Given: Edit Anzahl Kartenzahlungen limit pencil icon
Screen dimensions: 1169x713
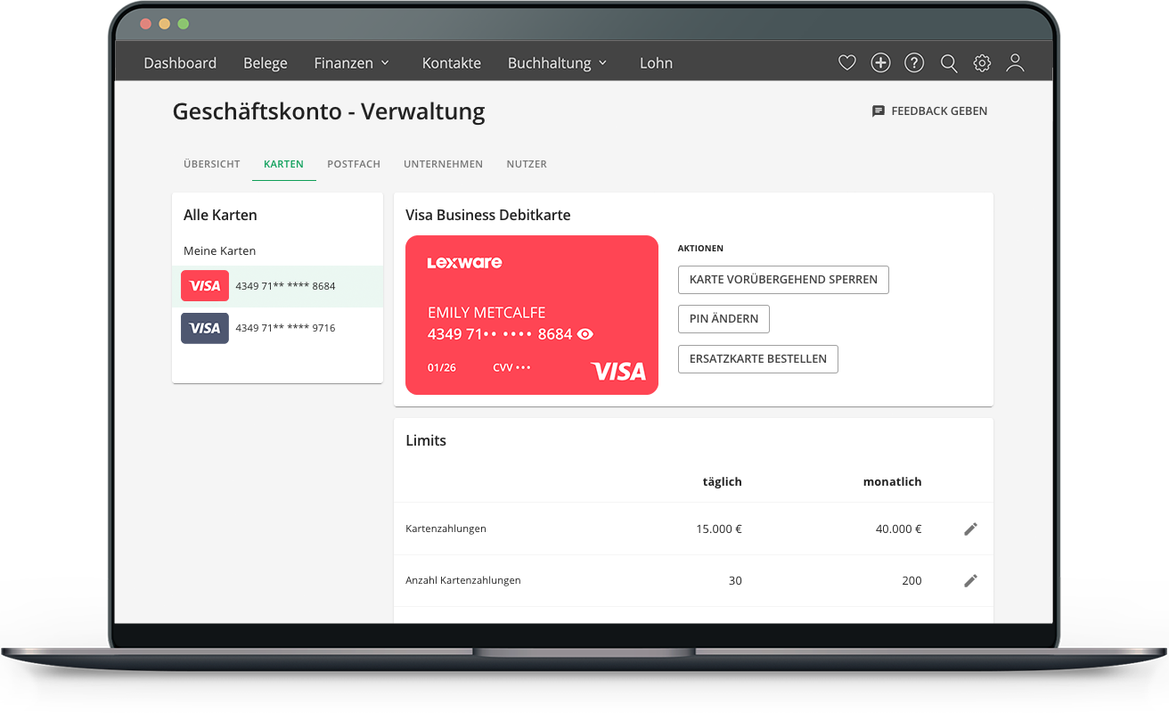Looking at the screenshot, I should (970, 580).
